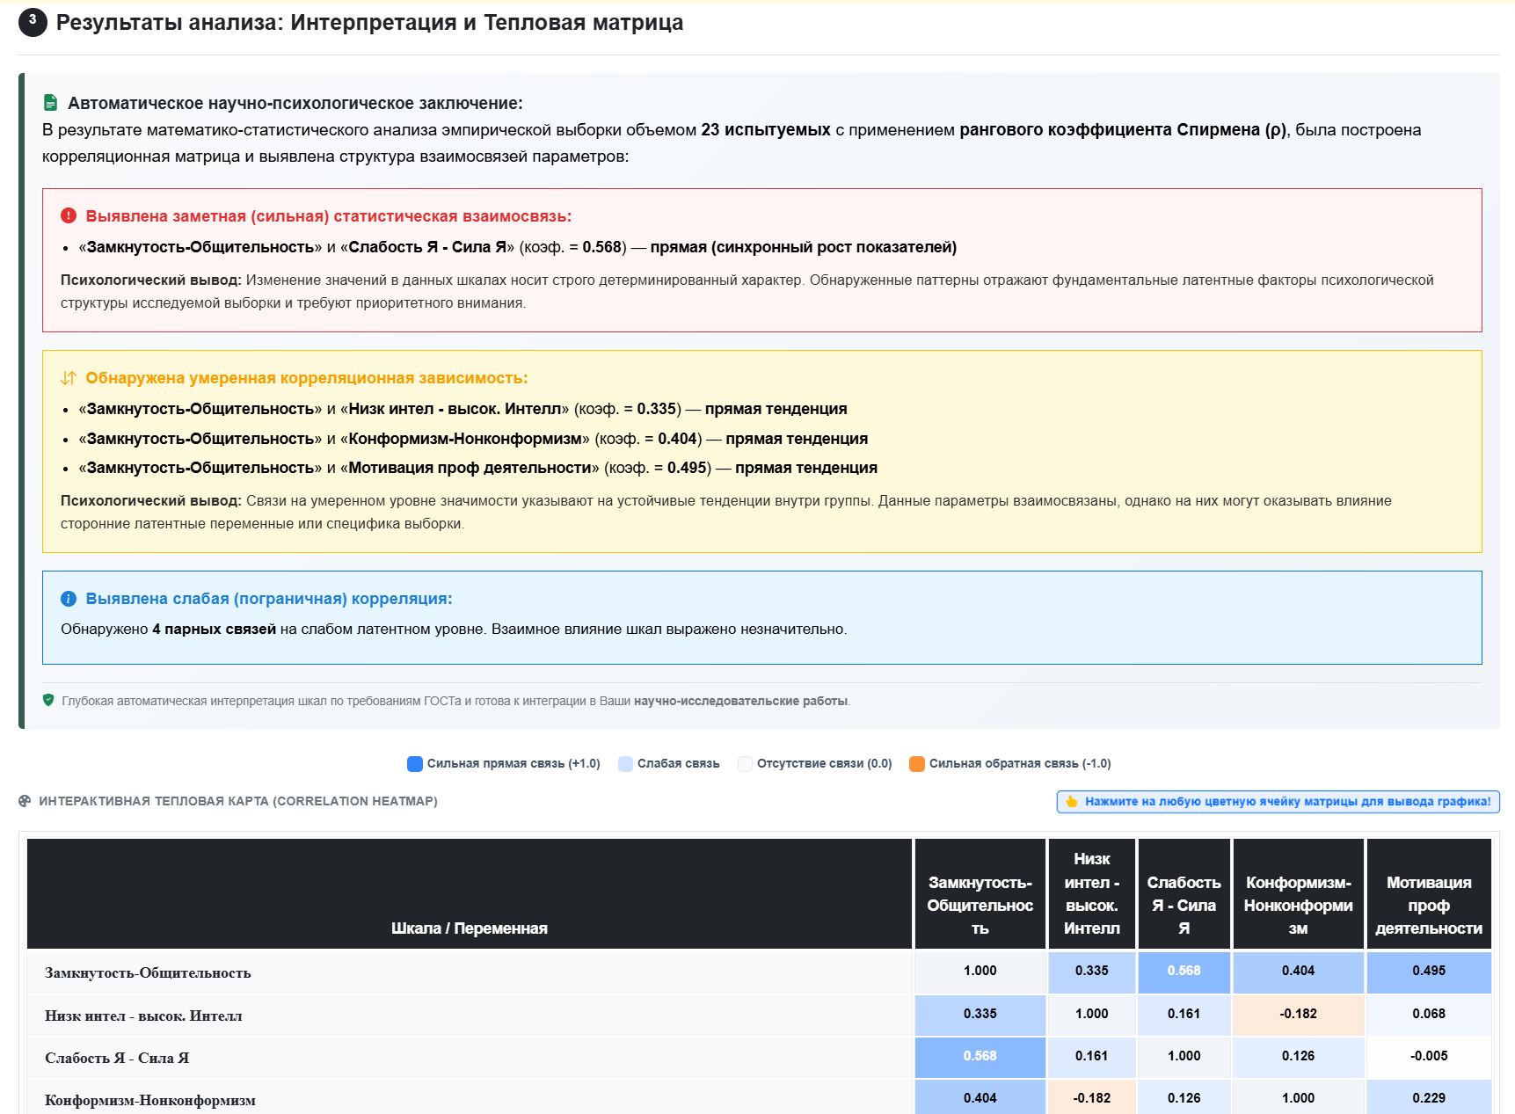The image size is (1515, 1114).
Task: Click the 'Сильная обратная связь (-1.0)' legend label
Action: click(1020, 764)
